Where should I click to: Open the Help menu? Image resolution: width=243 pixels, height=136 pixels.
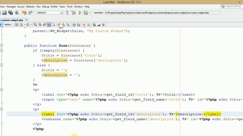(x=87, y=7)
